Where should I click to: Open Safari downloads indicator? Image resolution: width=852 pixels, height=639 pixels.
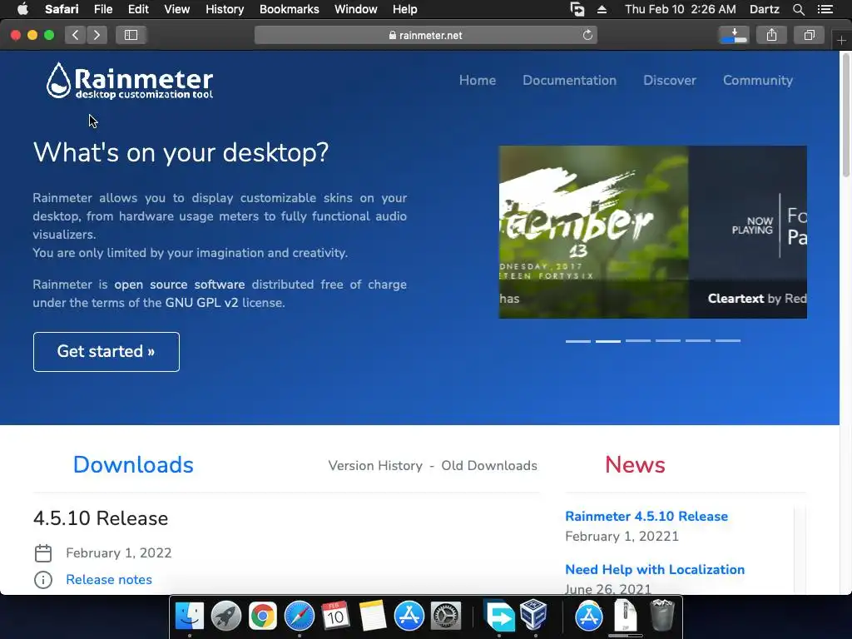[734, 35]
